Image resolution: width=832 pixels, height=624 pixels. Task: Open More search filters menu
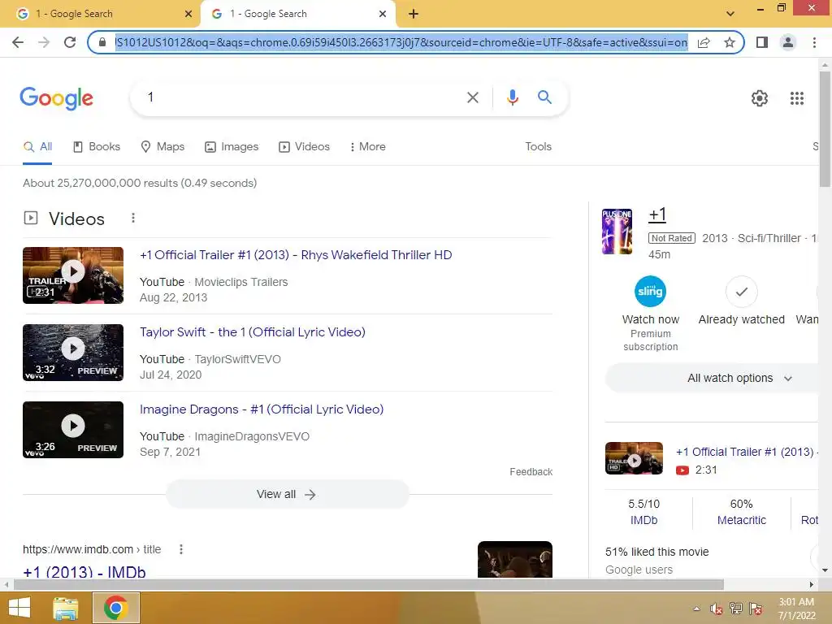click(x=367, y=146)
